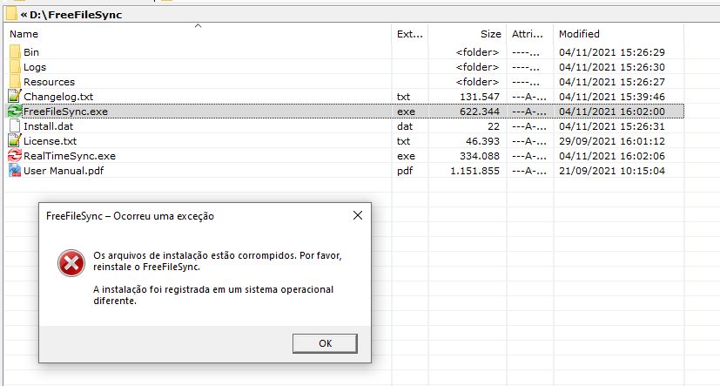Screen dimensions: 720x386
Task: Click size value 131.547 of Changelog.txt
Action: [x=480, y=97]
